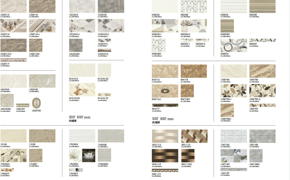Click the 66003BD striped square tile

click(227, 26)
